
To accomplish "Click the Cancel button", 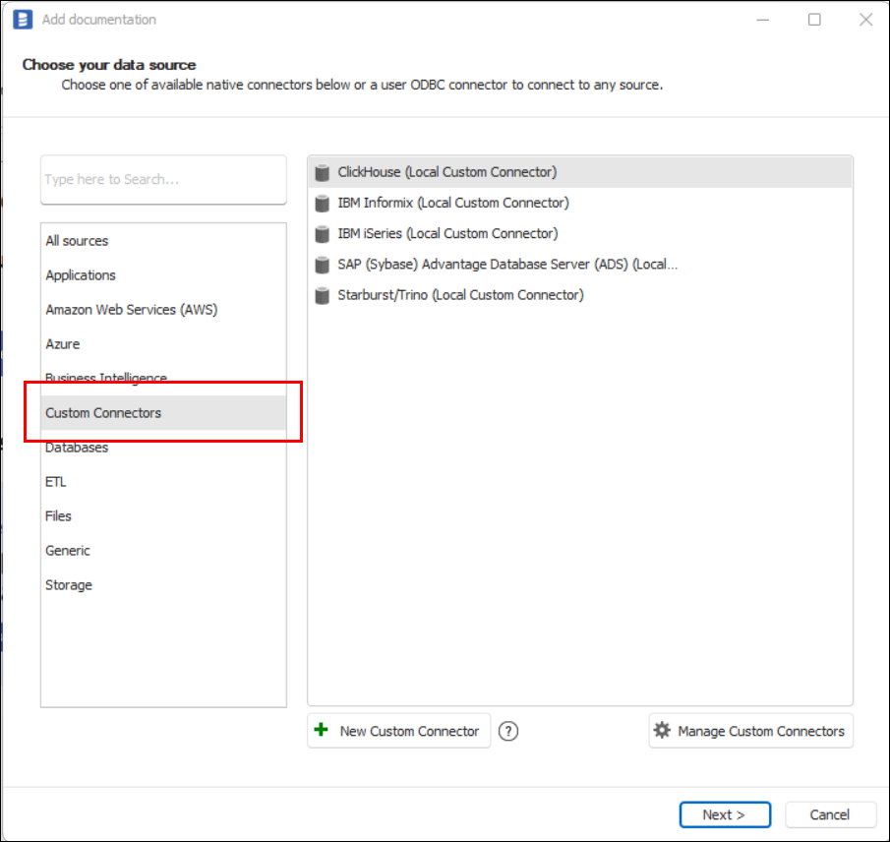I will [829, 814].
